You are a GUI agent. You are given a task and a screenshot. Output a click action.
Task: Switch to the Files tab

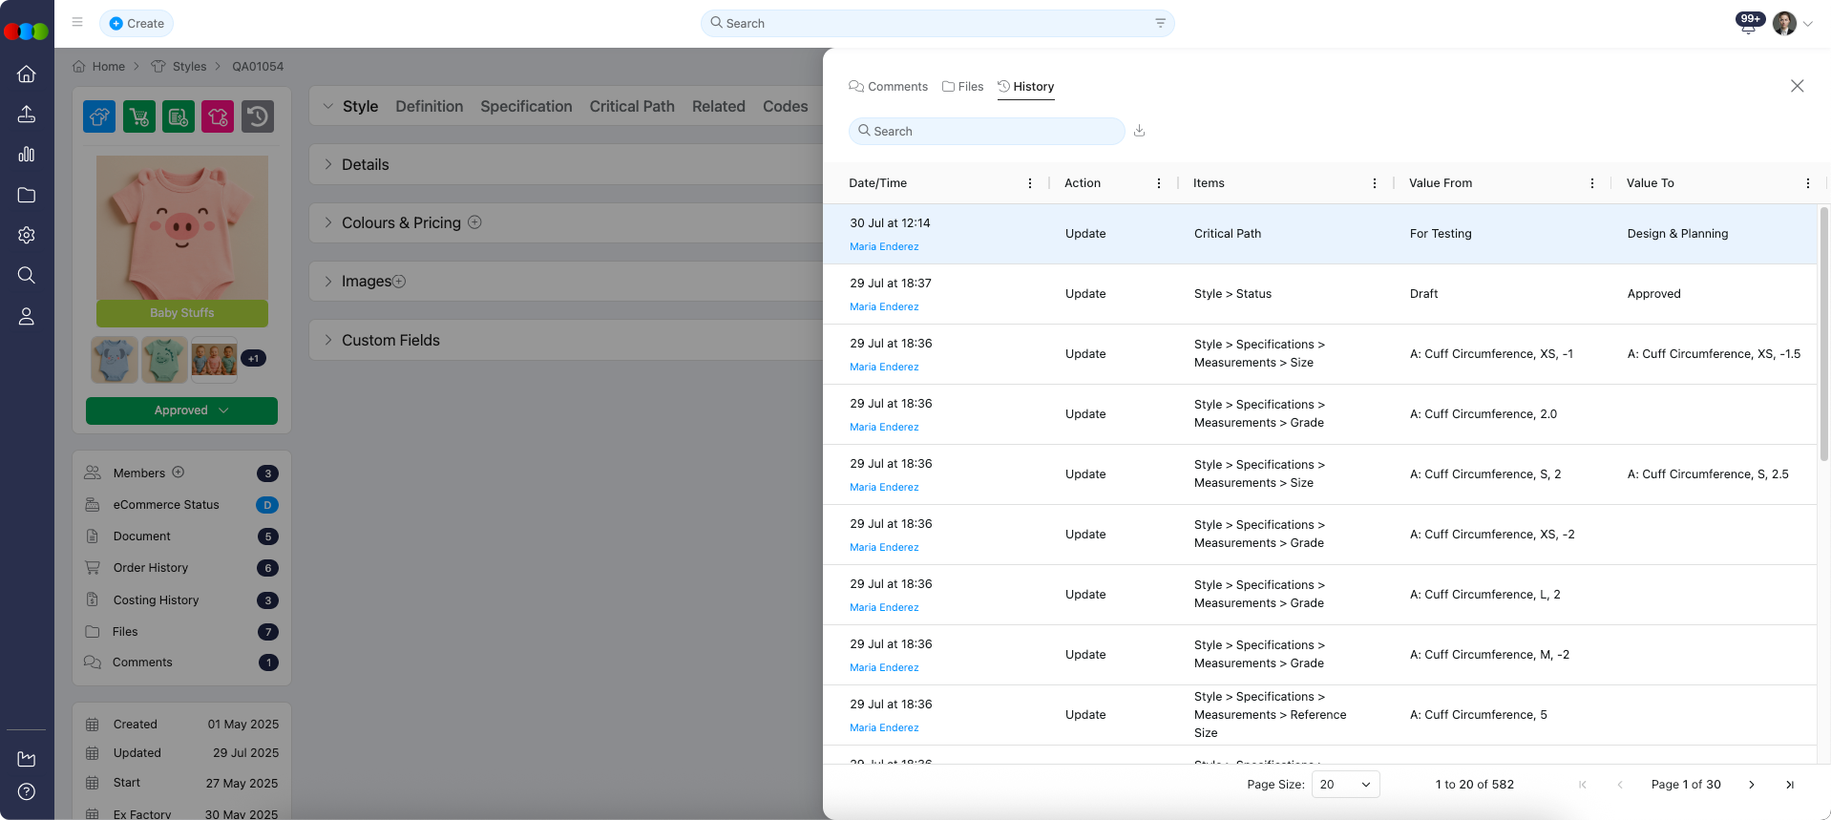(962, 87)
